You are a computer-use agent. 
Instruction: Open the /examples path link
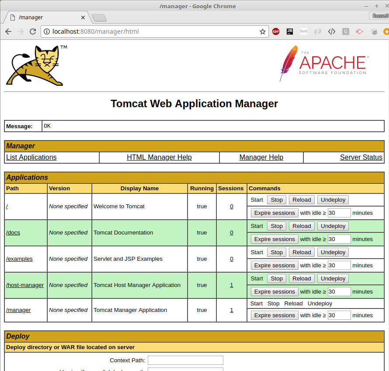(x=19, y=259)
